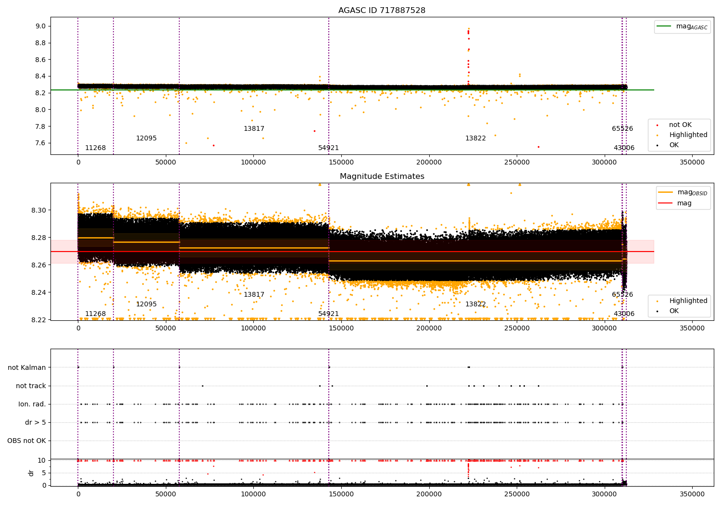
Task: Select the 150000 tick under Magnitude Estimates plot
Action: click(341, 328)
